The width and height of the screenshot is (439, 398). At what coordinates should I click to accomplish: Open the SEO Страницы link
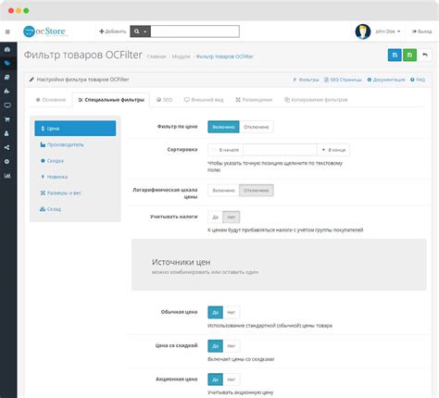(x=343, y=80)
